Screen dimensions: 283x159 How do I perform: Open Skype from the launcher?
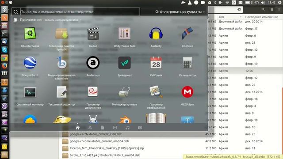coord(4,50)
